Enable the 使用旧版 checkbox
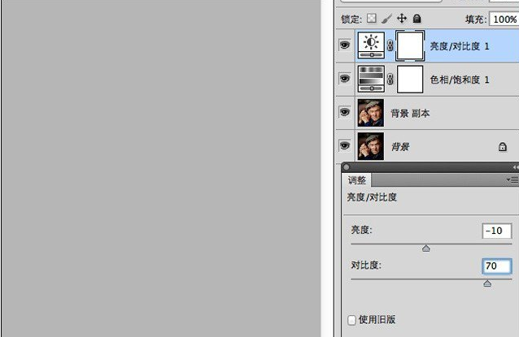The height and width of the screenshot is (337, 519). click(x=351, y=320)
